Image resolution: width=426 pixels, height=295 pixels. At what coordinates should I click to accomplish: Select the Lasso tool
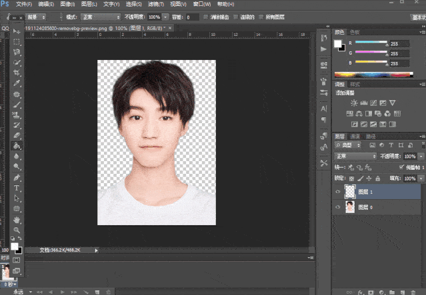pyautogui.click(x=17, y=52)
